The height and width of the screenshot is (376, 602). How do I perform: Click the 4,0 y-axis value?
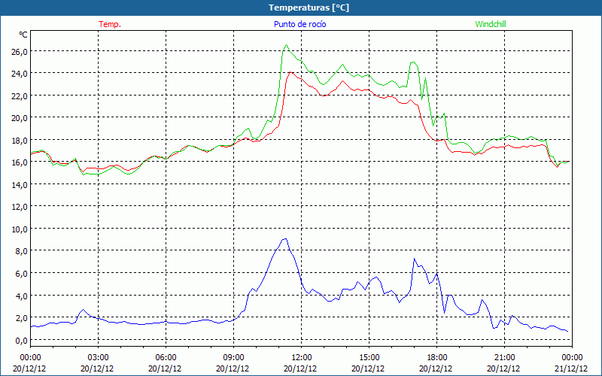(x=21, y=296)
